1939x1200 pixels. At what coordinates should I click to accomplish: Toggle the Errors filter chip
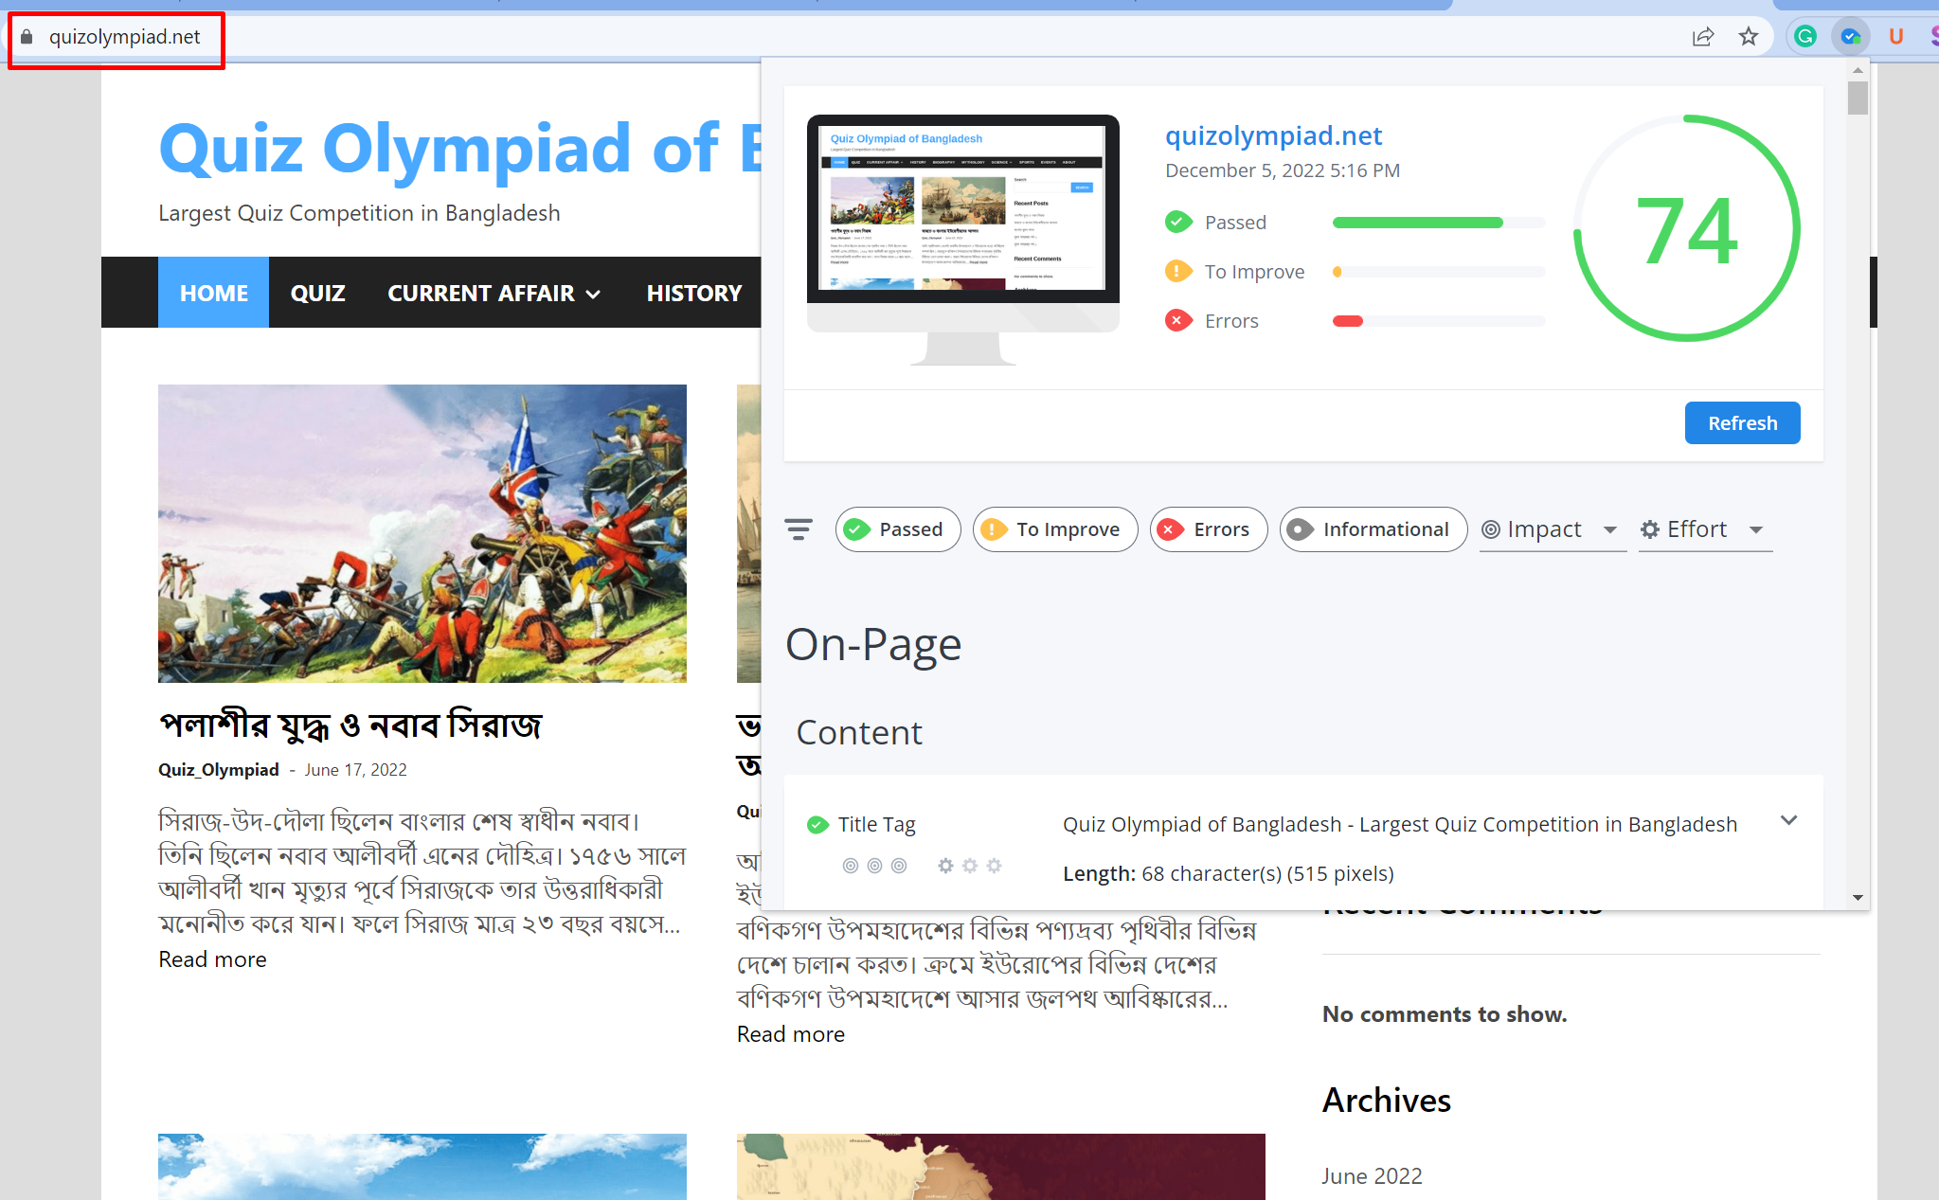tap(1208, 529)
